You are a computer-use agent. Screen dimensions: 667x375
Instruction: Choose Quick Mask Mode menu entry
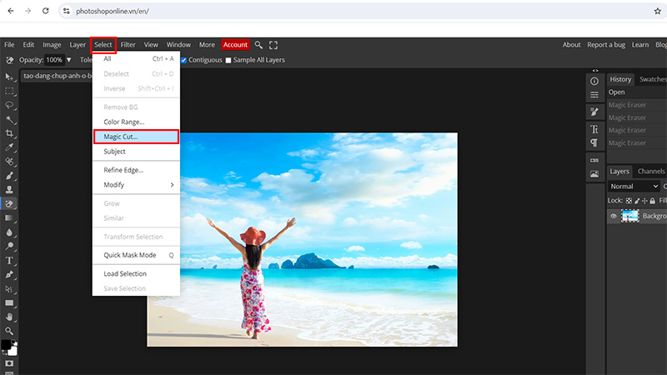[136, 255]
